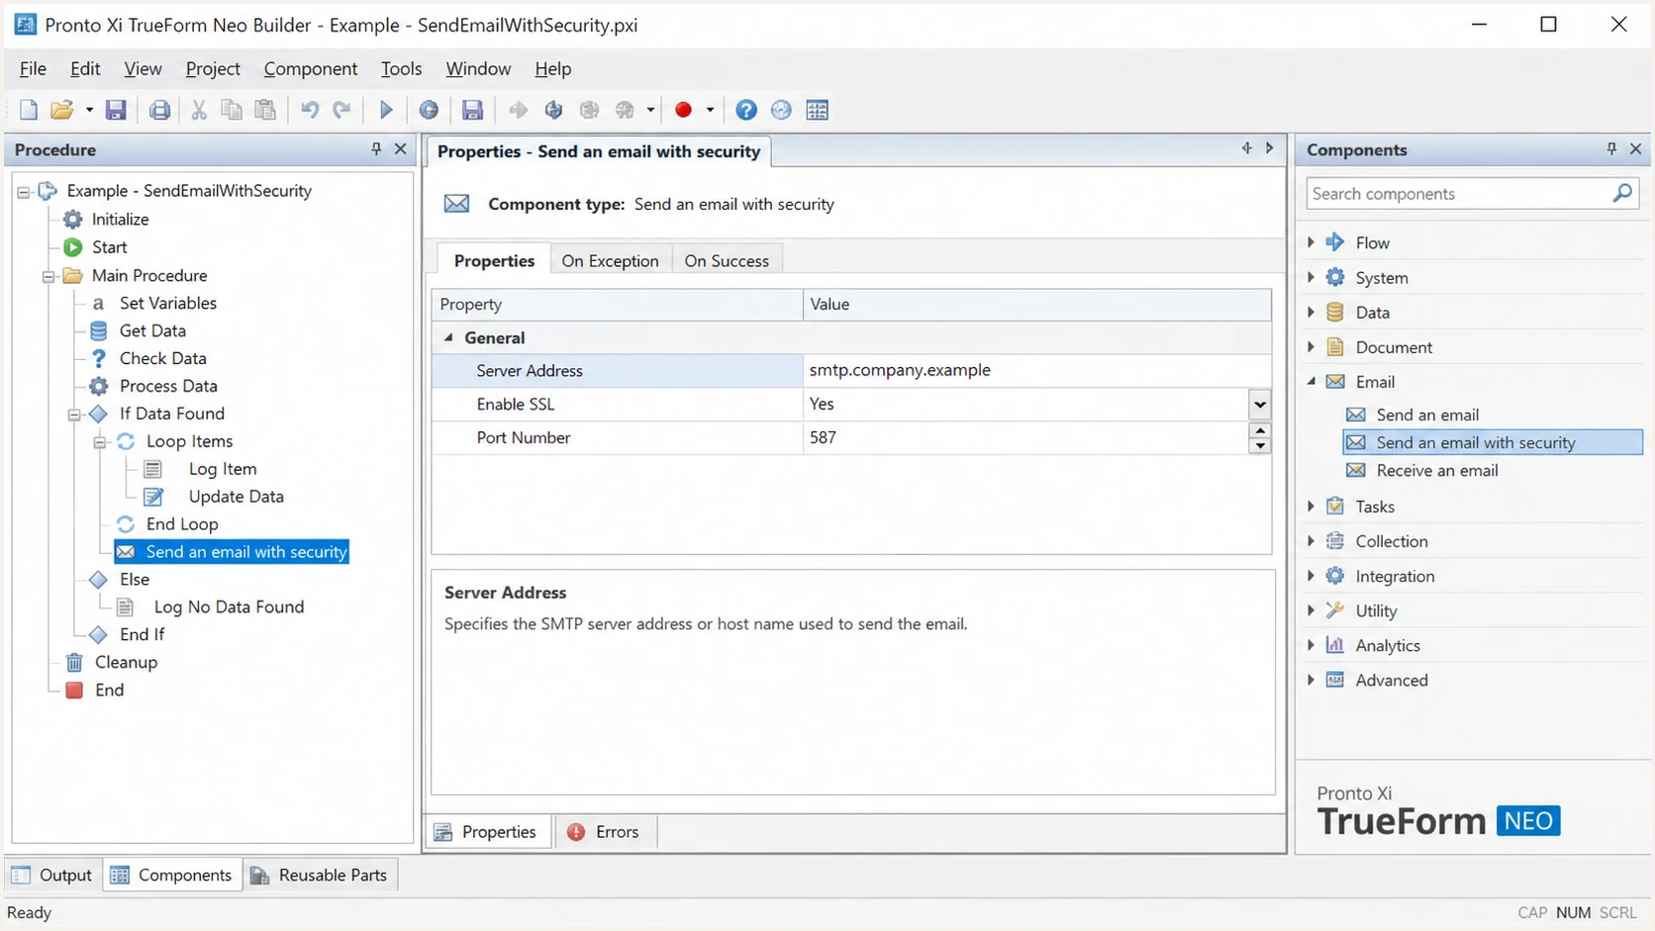Viewport: 1655px width, 931px height.
Task: Collapse the General property group
Action: (448, 337)
